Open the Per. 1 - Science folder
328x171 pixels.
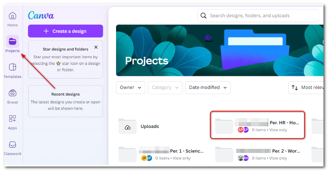coord(161,154)
